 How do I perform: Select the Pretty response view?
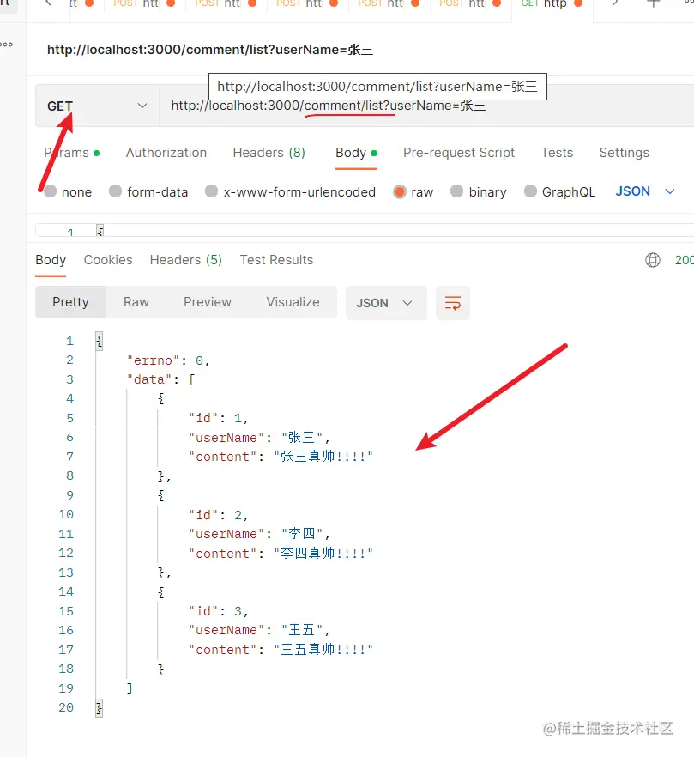70,302
